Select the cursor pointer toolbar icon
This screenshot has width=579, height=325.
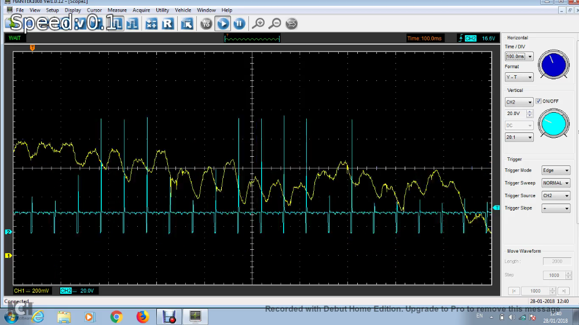186,24
